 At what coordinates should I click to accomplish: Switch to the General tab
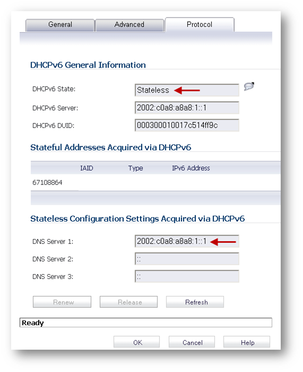click(60, 24)
